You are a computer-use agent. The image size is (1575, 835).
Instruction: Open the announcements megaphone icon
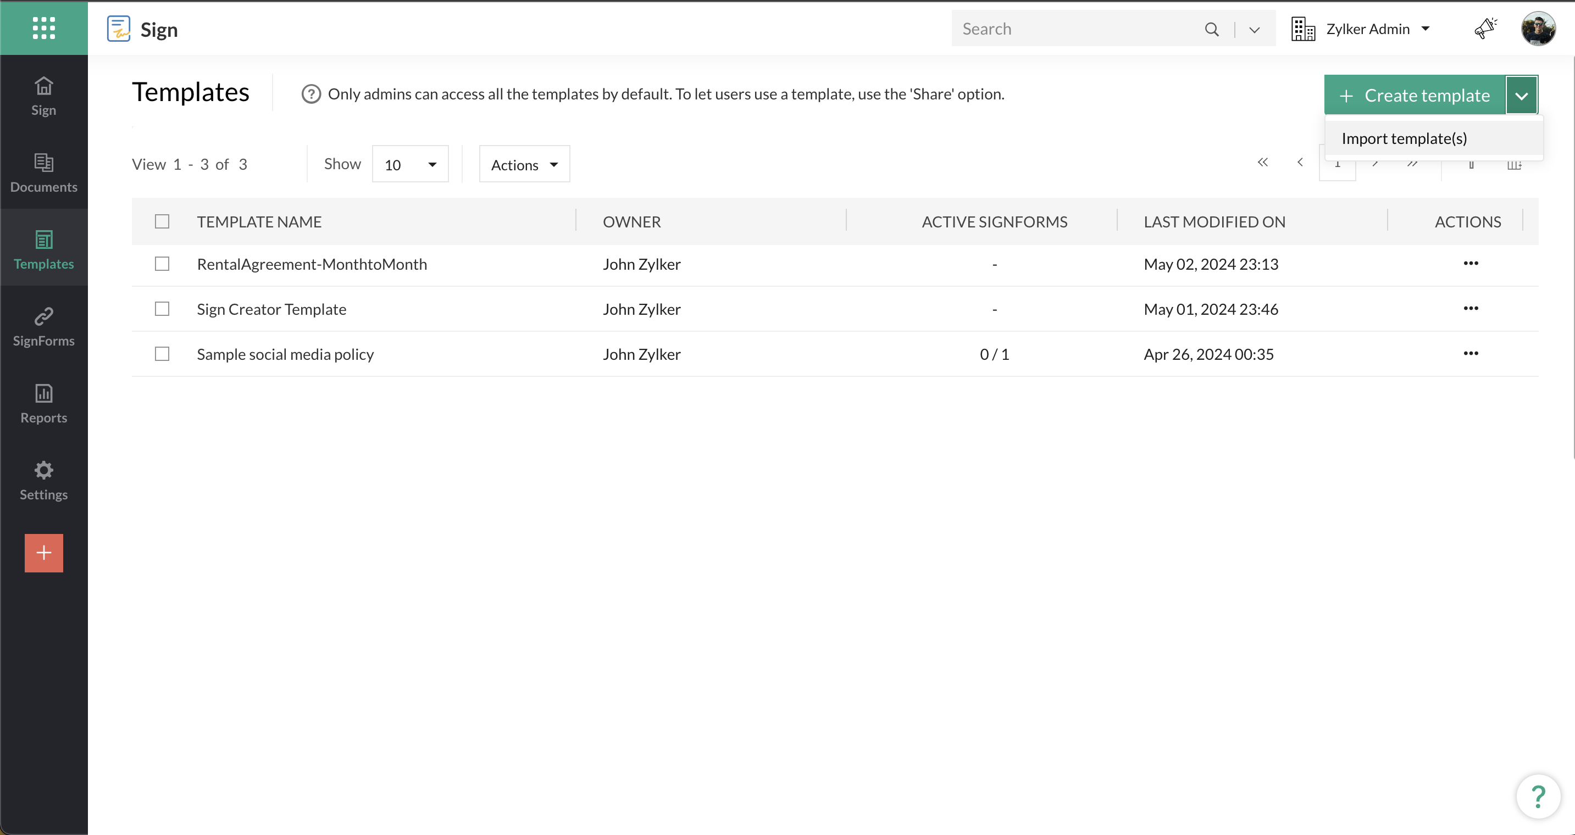coord(1484,28)
